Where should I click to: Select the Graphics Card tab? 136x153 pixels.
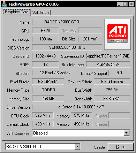[17, 12]
